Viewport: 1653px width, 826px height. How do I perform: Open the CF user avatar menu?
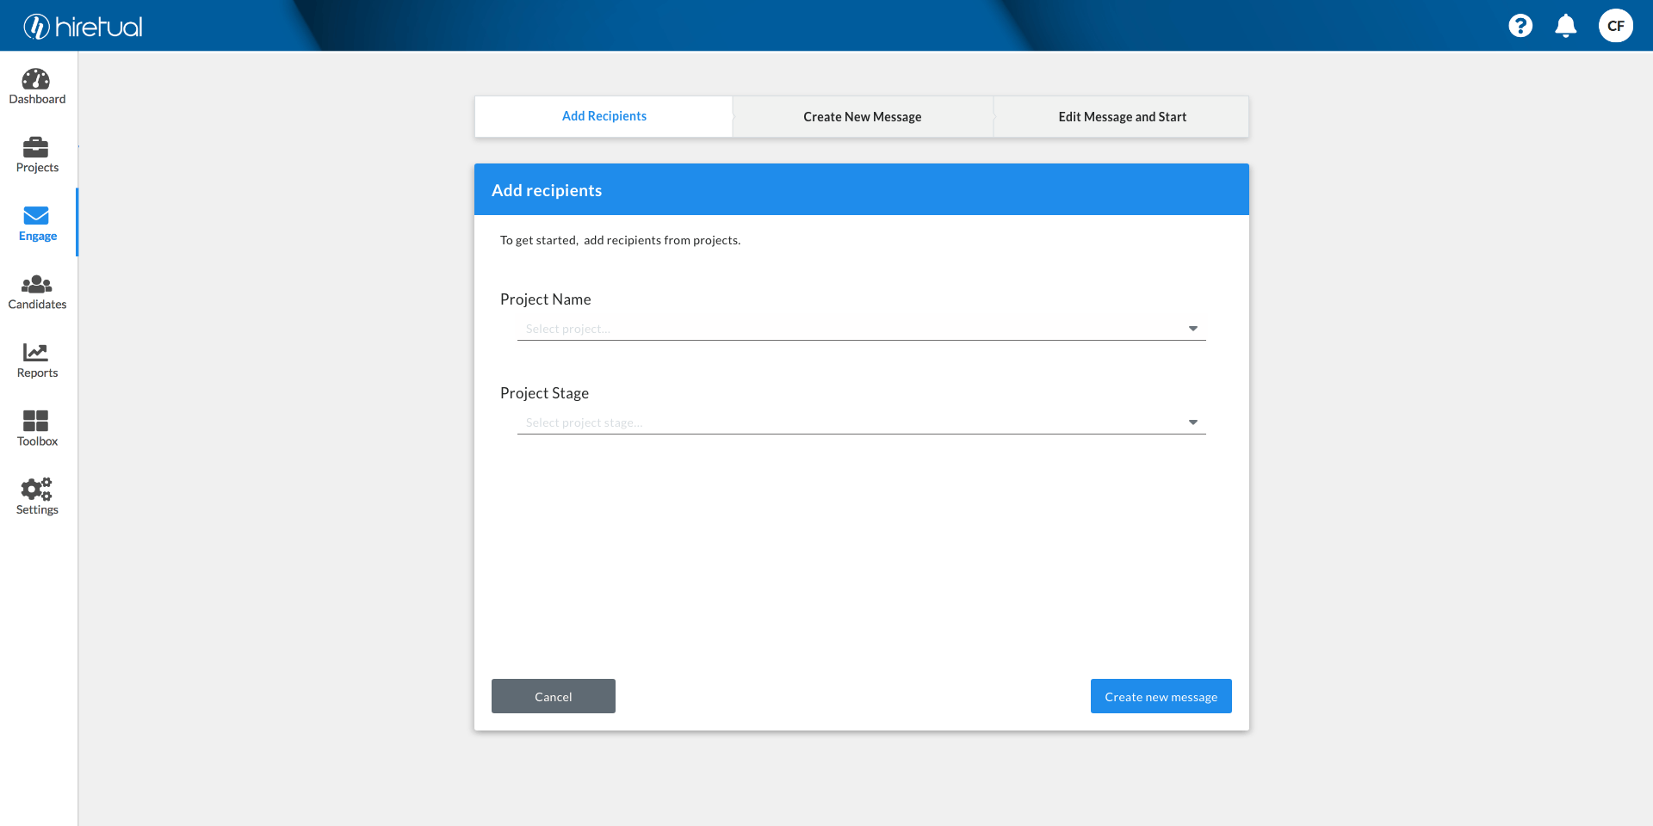[x=1616, y=26]
